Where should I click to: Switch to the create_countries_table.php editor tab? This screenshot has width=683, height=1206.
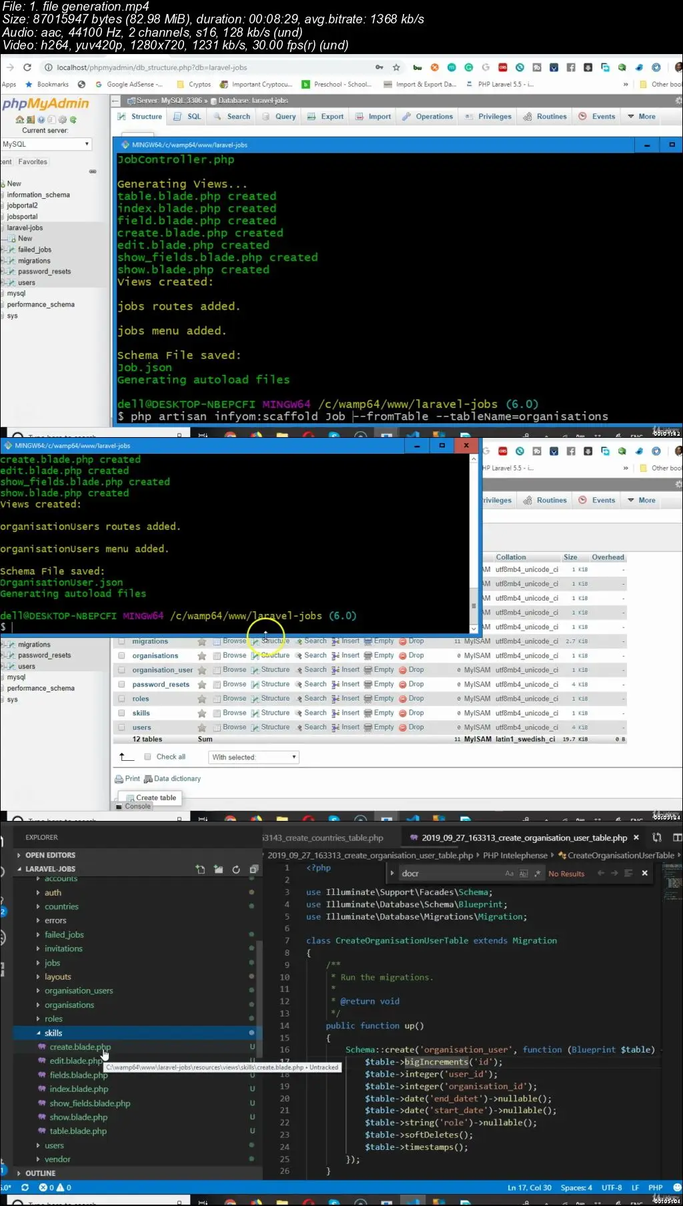(323, 838)
